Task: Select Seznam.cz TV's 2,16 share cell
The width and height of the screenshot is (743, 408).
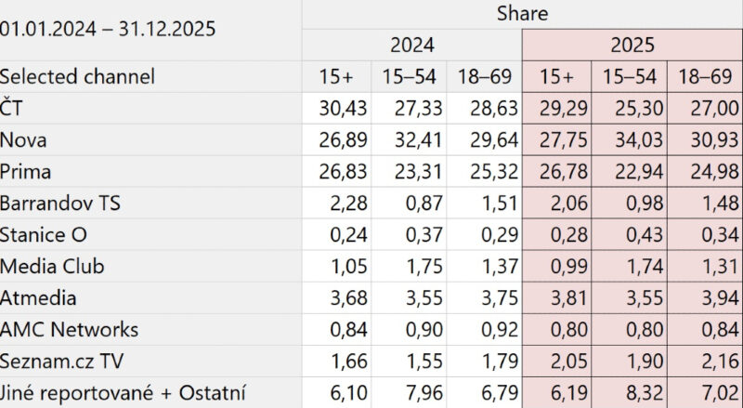Action: pos(708,361)
